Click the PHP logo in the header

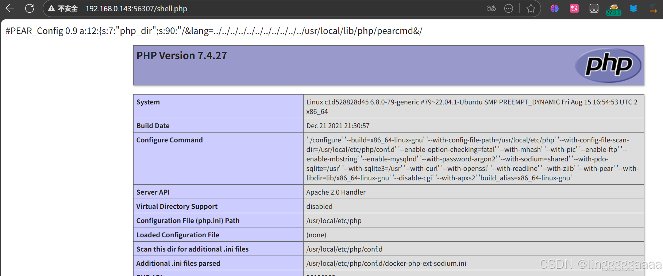pos(608,65)
